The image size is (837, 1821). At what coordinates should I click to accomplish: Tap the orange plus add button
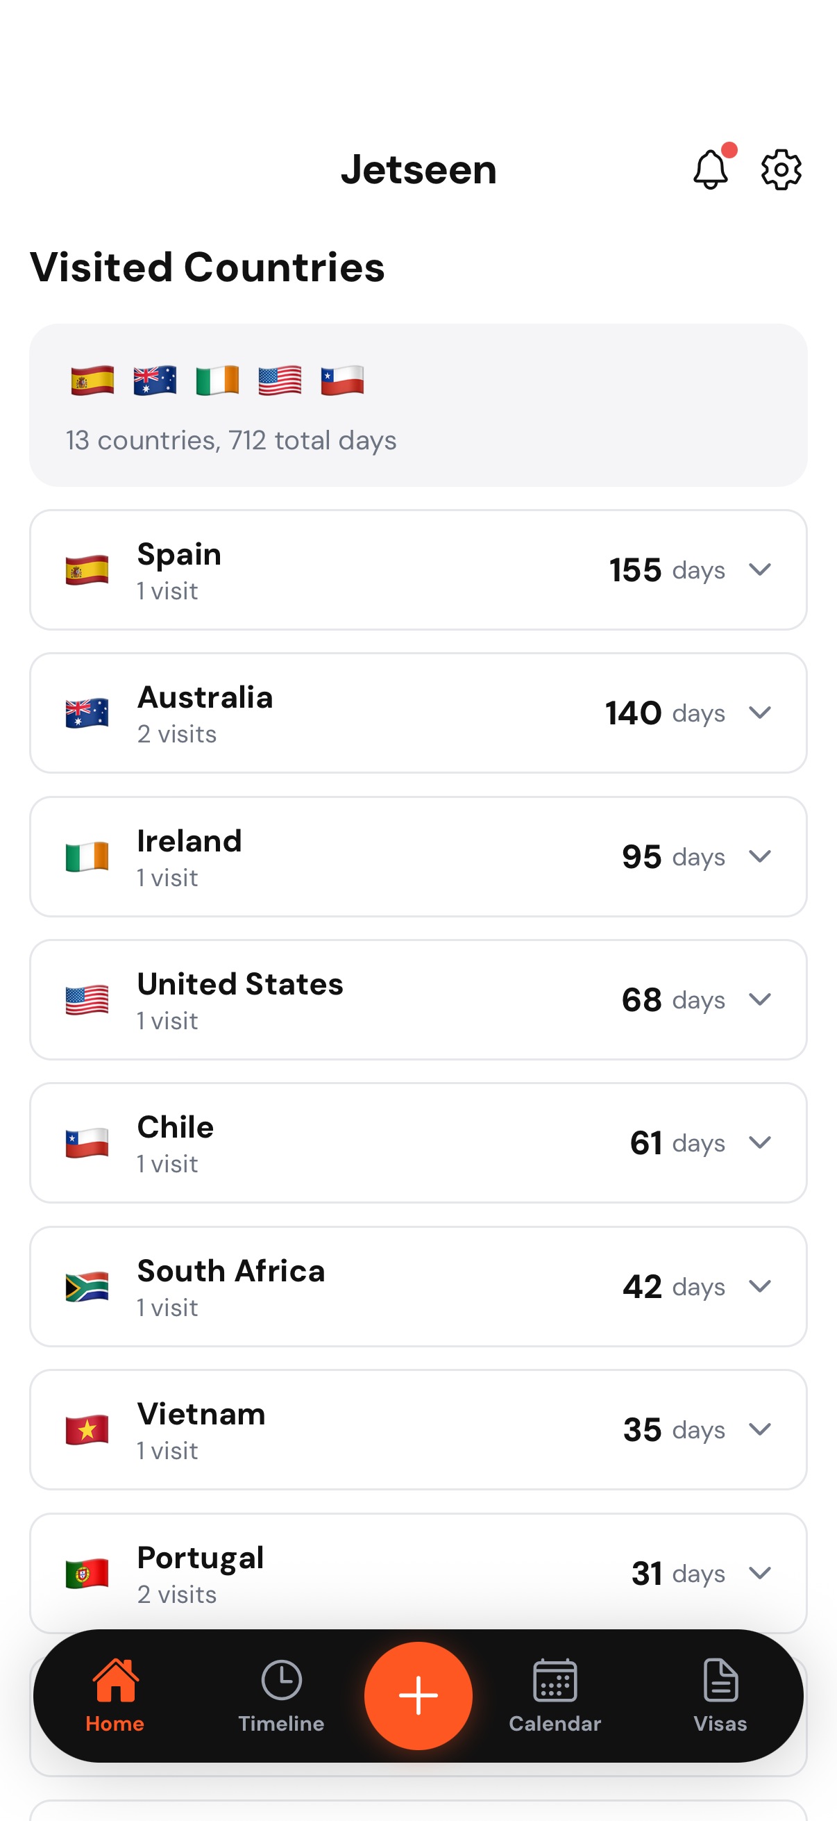pyautogui.click(x=418, y=1695)
